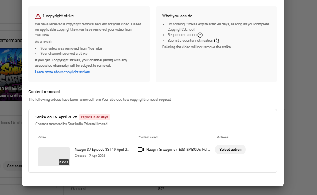Click the Submit a counter notification text
This screenshot has height=195, width=317.
[x=190, y=41]
